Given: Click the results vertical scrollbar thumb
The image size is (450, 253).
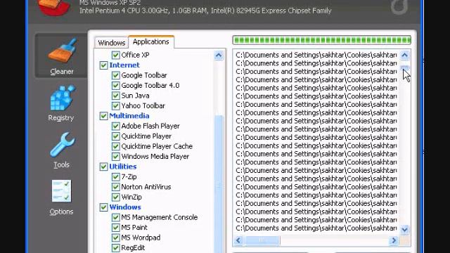Looking at the screenshot, I should pos(405,67).
